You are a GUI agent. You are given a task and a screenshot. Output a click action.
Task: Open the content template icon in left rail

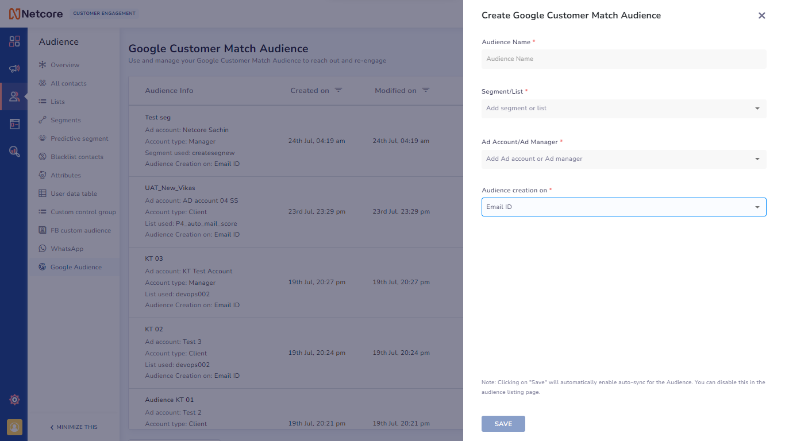pos(14,124)
